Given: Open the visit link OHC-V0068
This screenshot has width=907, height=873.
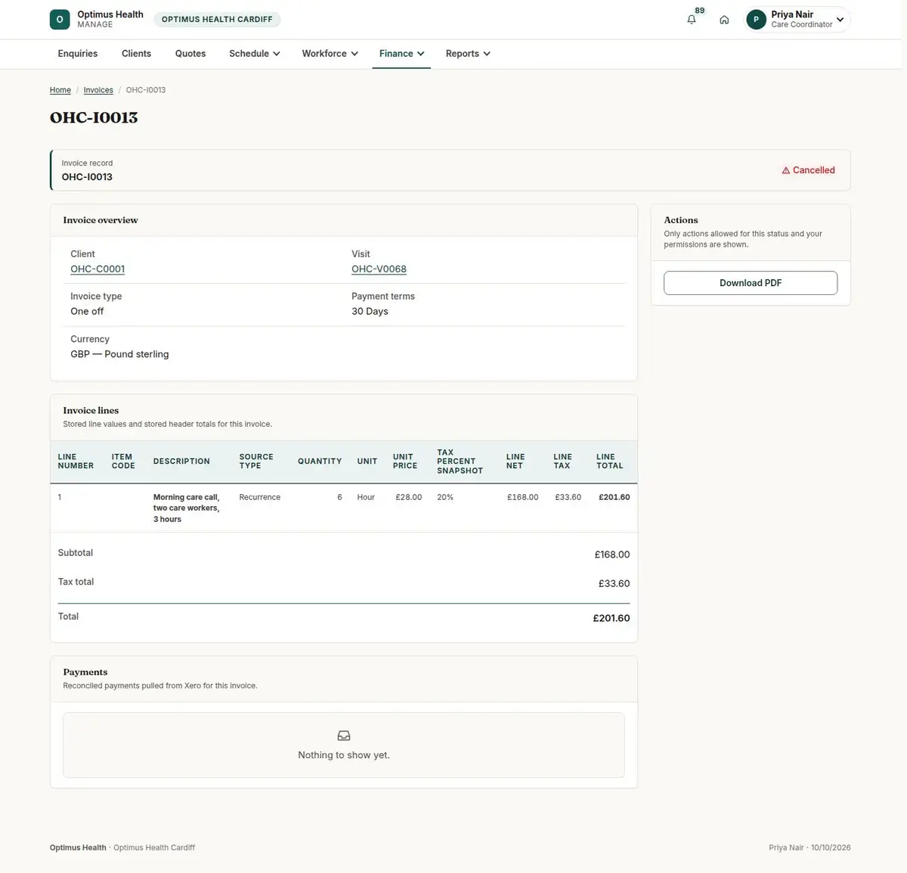Looking at the screenshot, I should tap(379, 269).
